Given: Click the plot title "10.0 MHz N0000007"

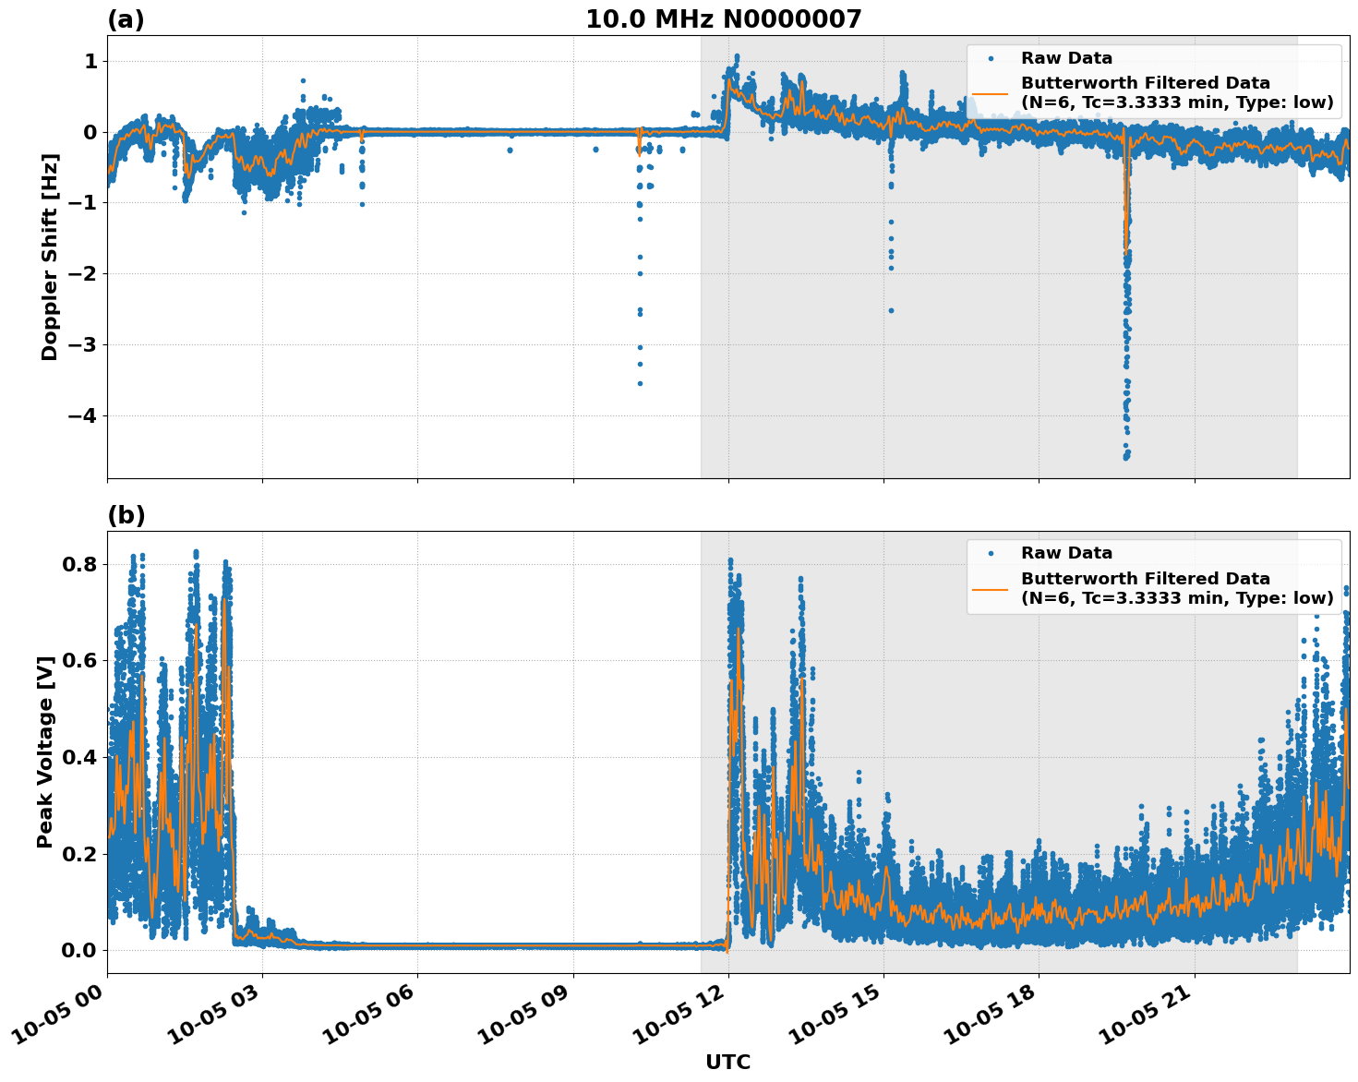Looking at the screenshot, I should [723, 19].
